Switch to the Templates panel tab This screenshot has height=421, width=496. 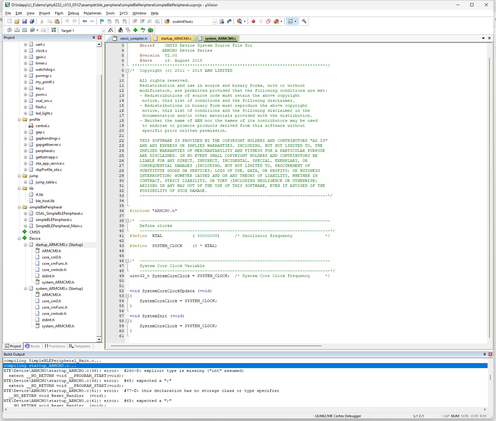[80, 346]
